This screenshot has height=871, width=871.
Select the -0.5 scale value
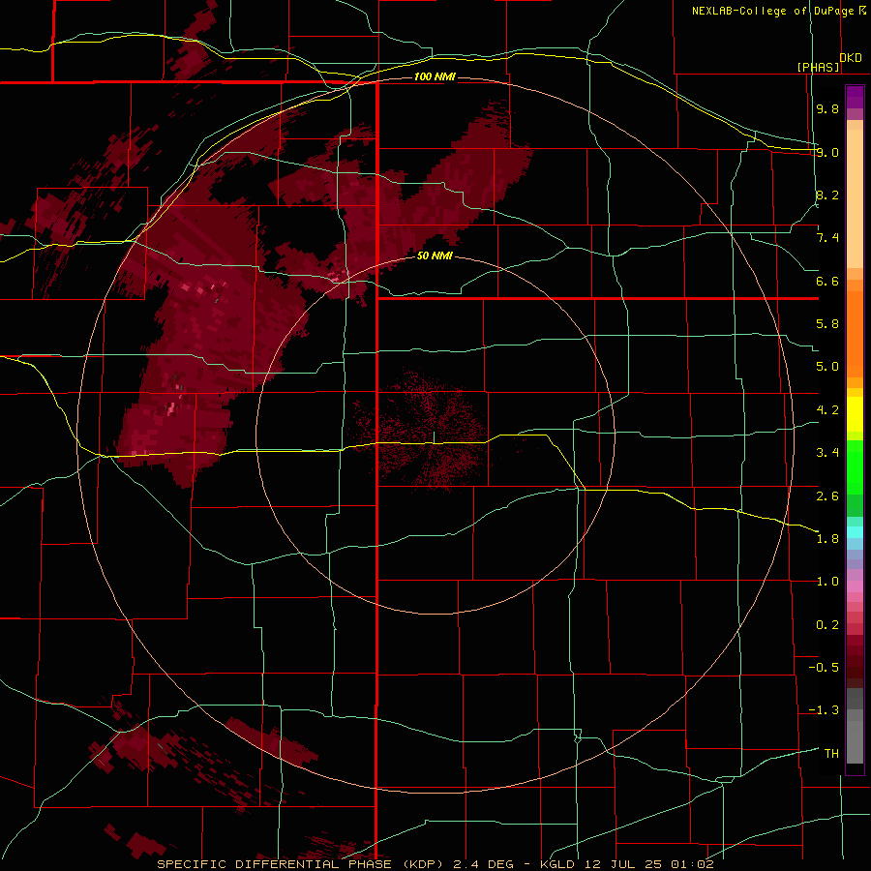[824, 668]
